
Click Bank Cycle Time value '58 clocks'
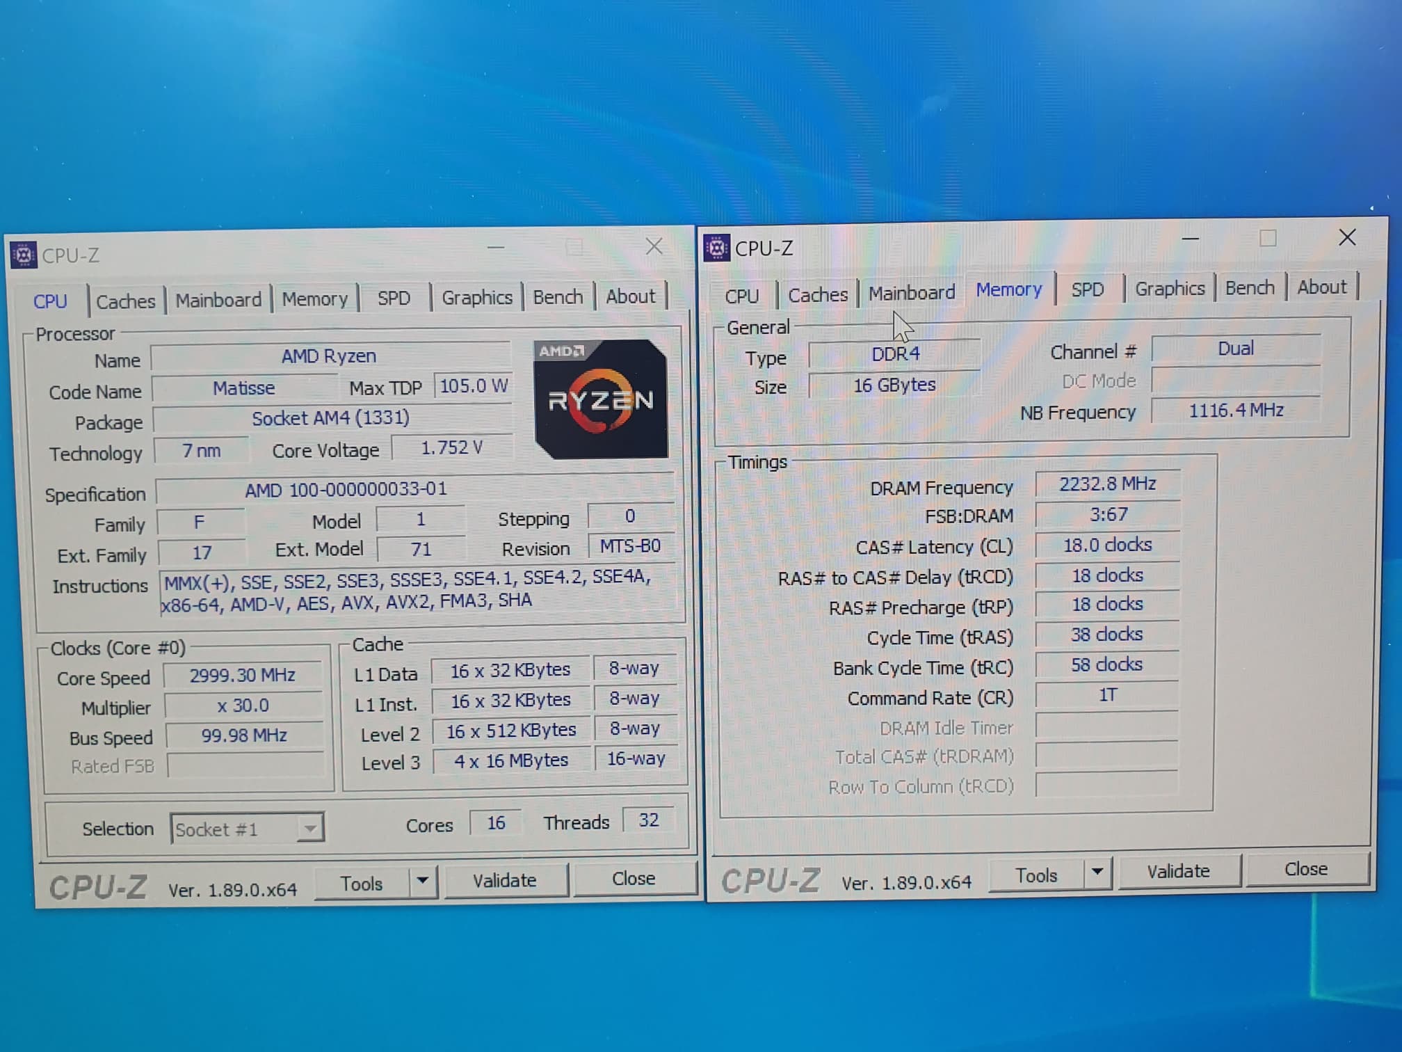pyautogui.click(x=1106, y=664)
